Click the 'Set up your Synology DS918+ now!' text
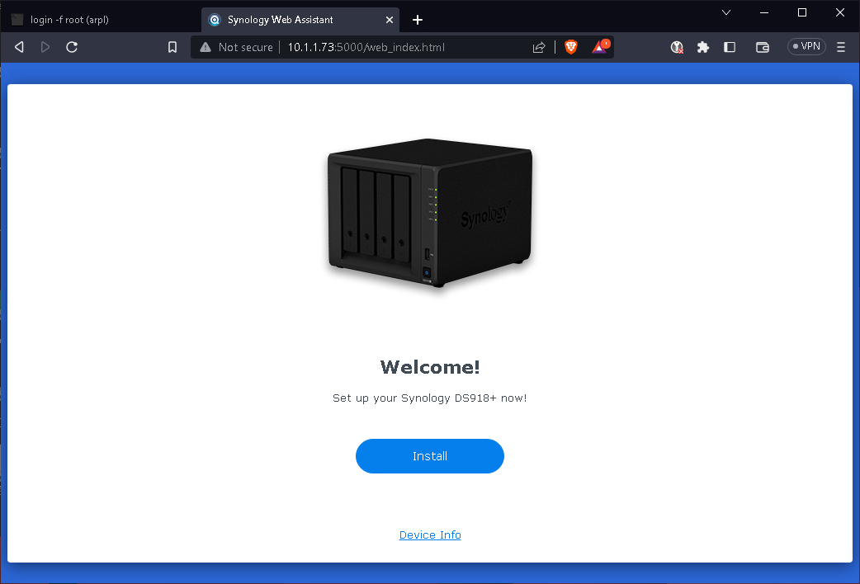Screen dimensions: 860x584 tap(430, 398)
